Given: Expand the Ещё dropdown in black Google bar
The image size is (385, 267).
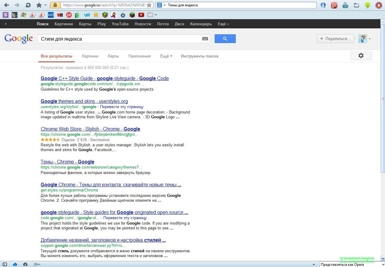Looking at the screenshot, I should coord(223,24).
